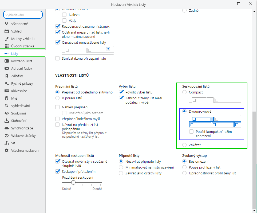This screenshot has width=257, height=213.
Task: Select Bez omezení audio option
Action: (184, 162)
